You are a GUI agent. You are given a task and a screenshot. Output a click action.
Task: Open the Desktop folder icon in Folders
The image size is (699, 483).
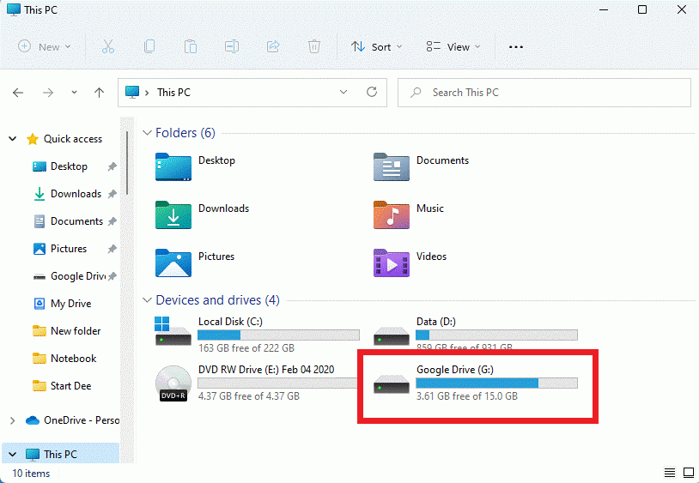(x=173, y=167)
